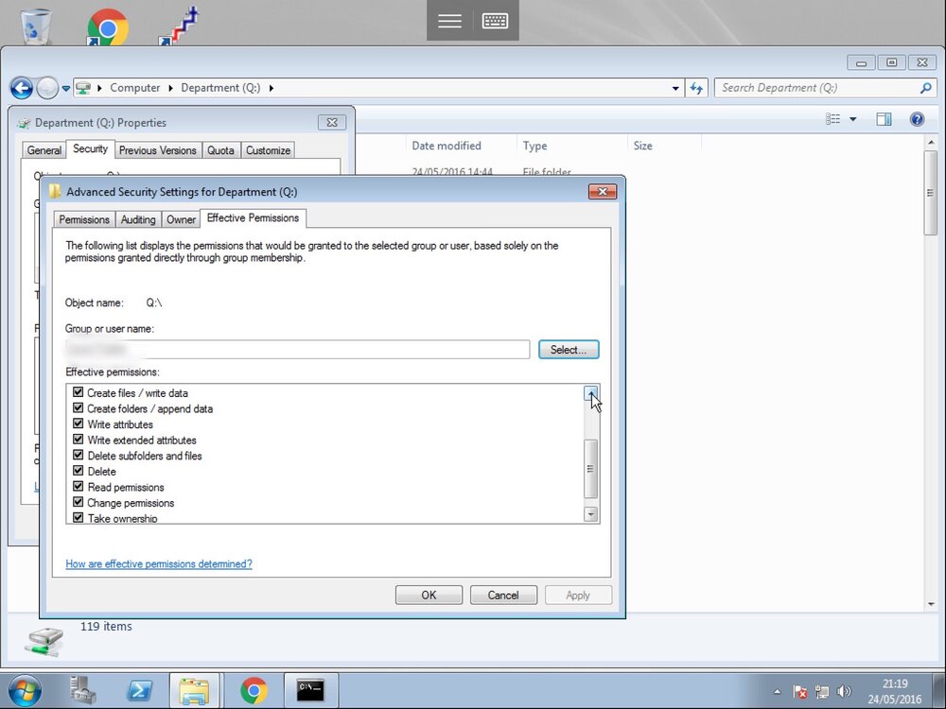Open the PowerShell taskbar icon

tap(139, 690)
